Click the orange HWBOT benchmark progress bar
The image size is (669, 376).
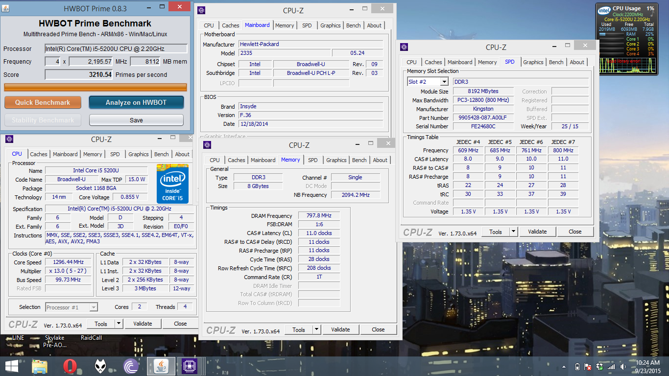(96, 87)
